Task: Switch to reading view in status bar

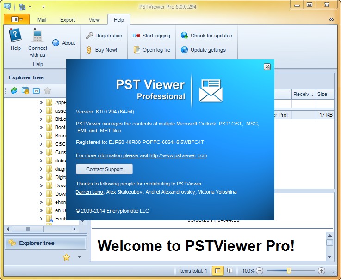Action: [229, 271]
